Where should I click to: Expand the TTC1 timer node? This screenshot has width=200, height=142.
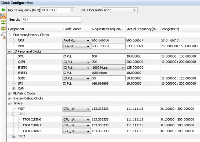14,136
